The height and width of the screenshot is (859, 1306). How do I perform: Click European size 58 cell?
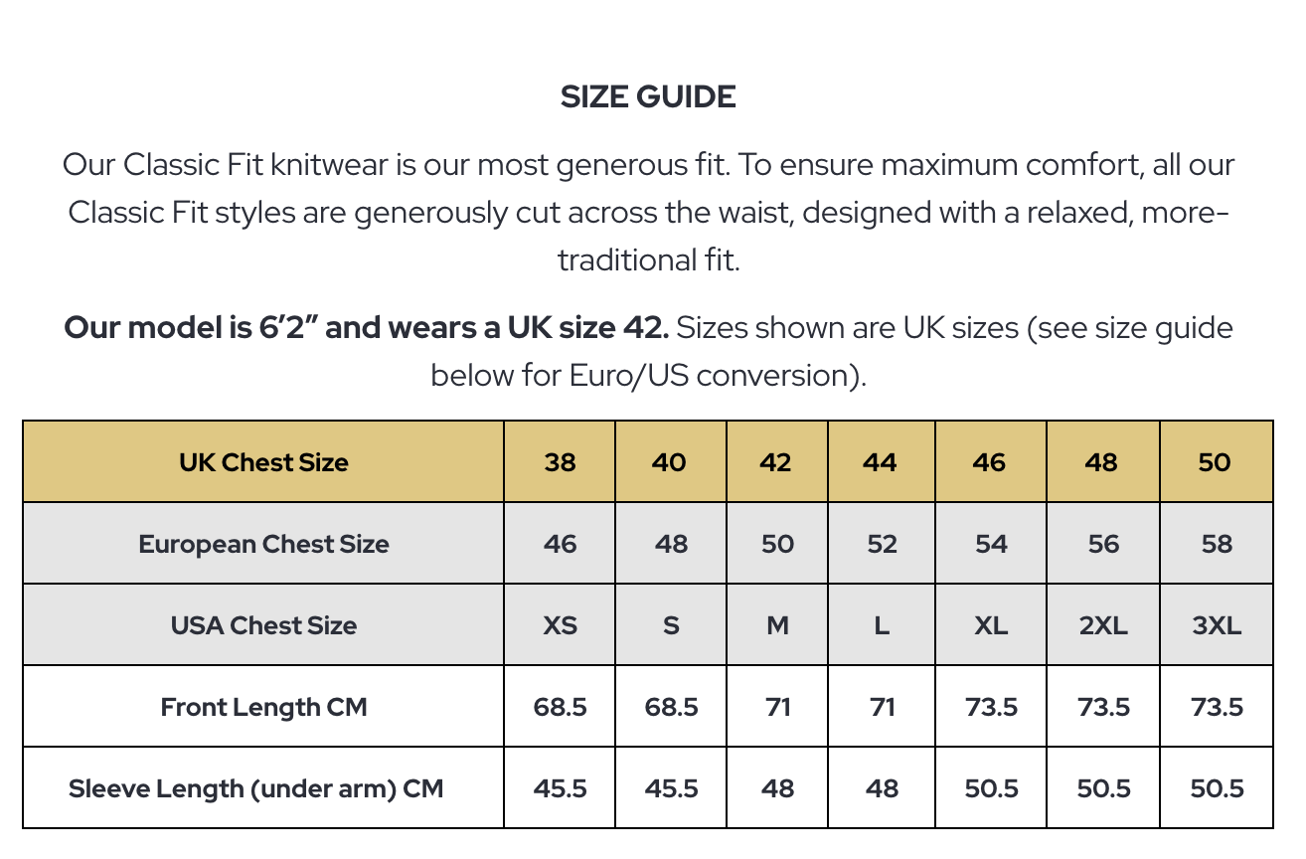pyautogui.click(x=1216, y=544)
